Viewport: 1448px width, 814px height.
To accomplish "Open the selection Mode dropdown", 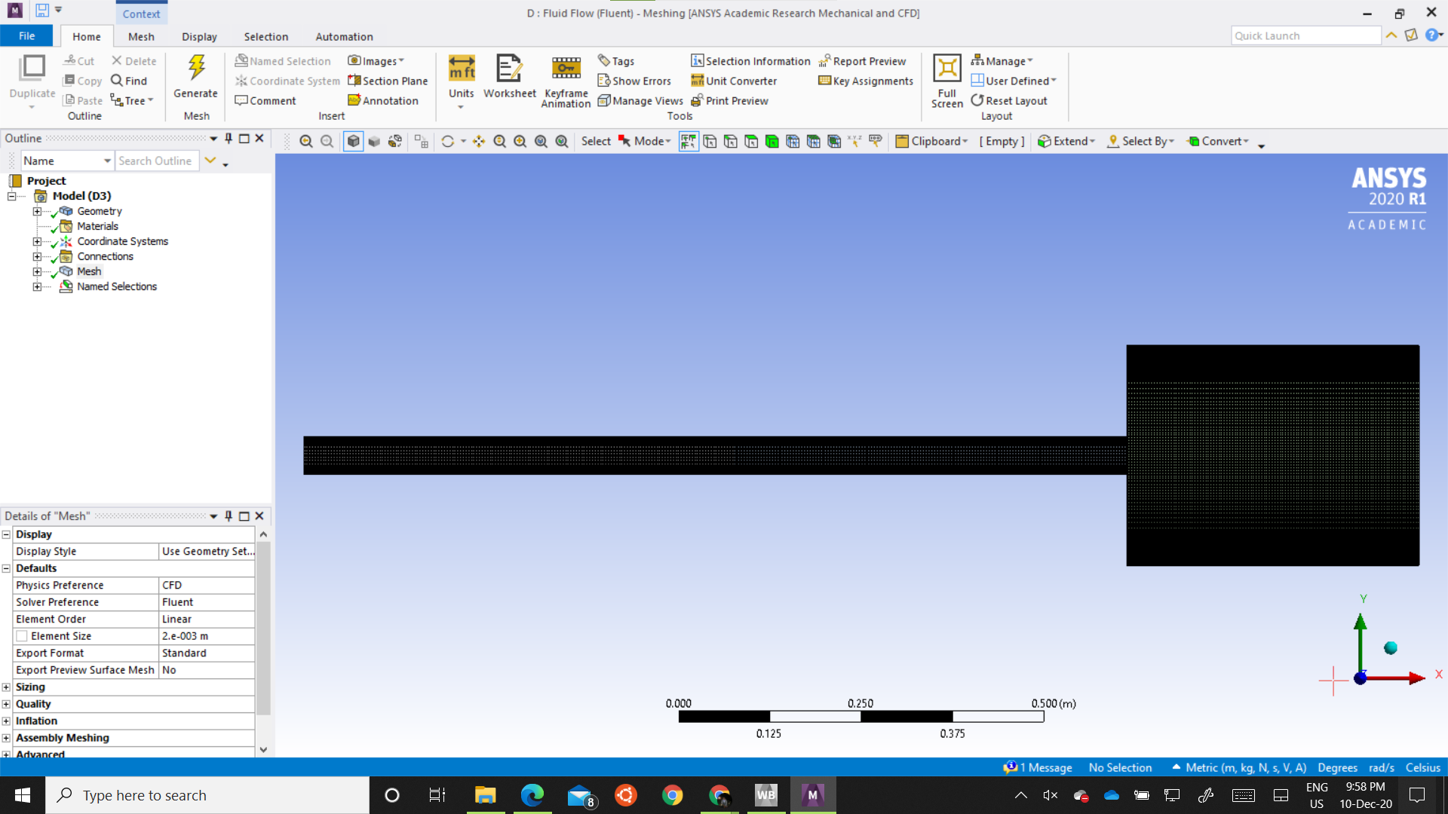I will 645,141.
